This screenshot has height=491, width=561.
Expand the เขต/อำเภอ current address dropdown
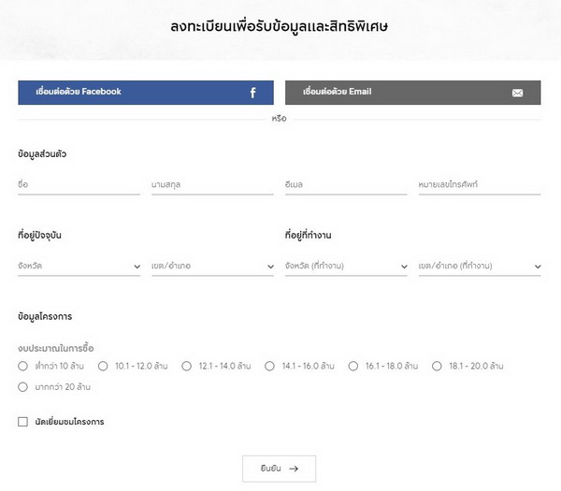coord(212,267)
